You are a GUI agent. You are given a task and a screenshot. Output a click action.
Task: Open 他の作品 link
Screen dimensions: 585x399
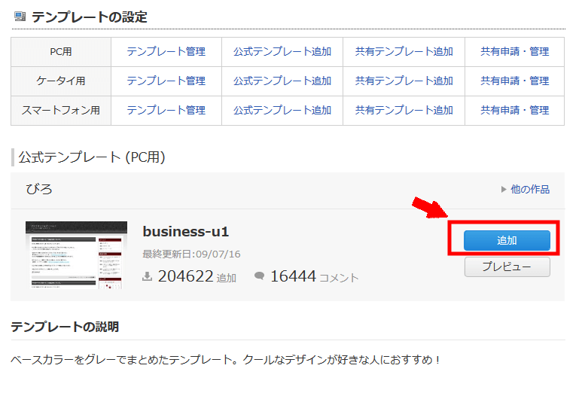click(x=530, y=189)
